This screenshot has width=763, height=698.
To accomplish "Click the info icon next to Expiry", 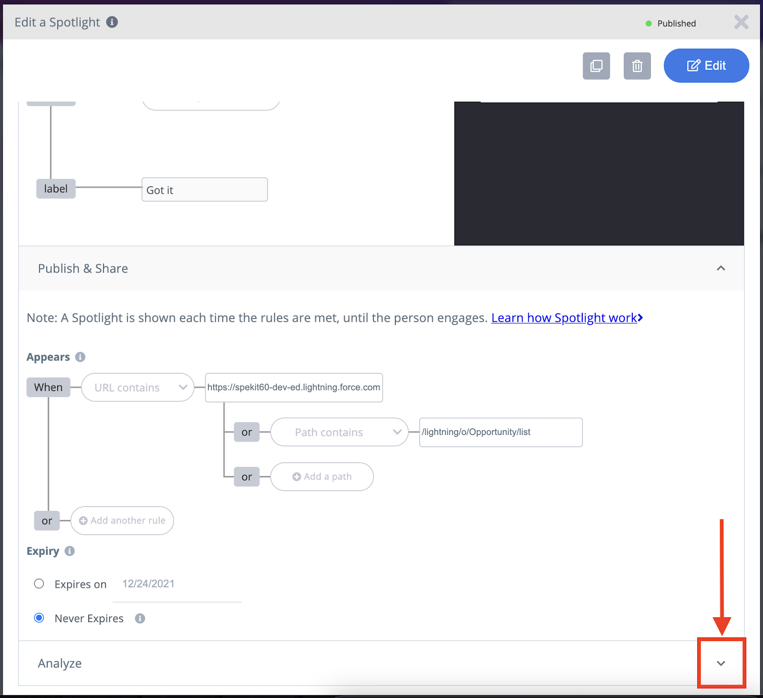I will tap(70, 551).
